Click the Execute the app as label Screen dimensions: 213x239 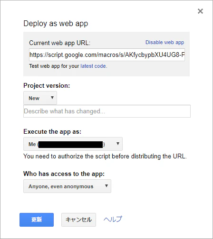click(52, 131)
